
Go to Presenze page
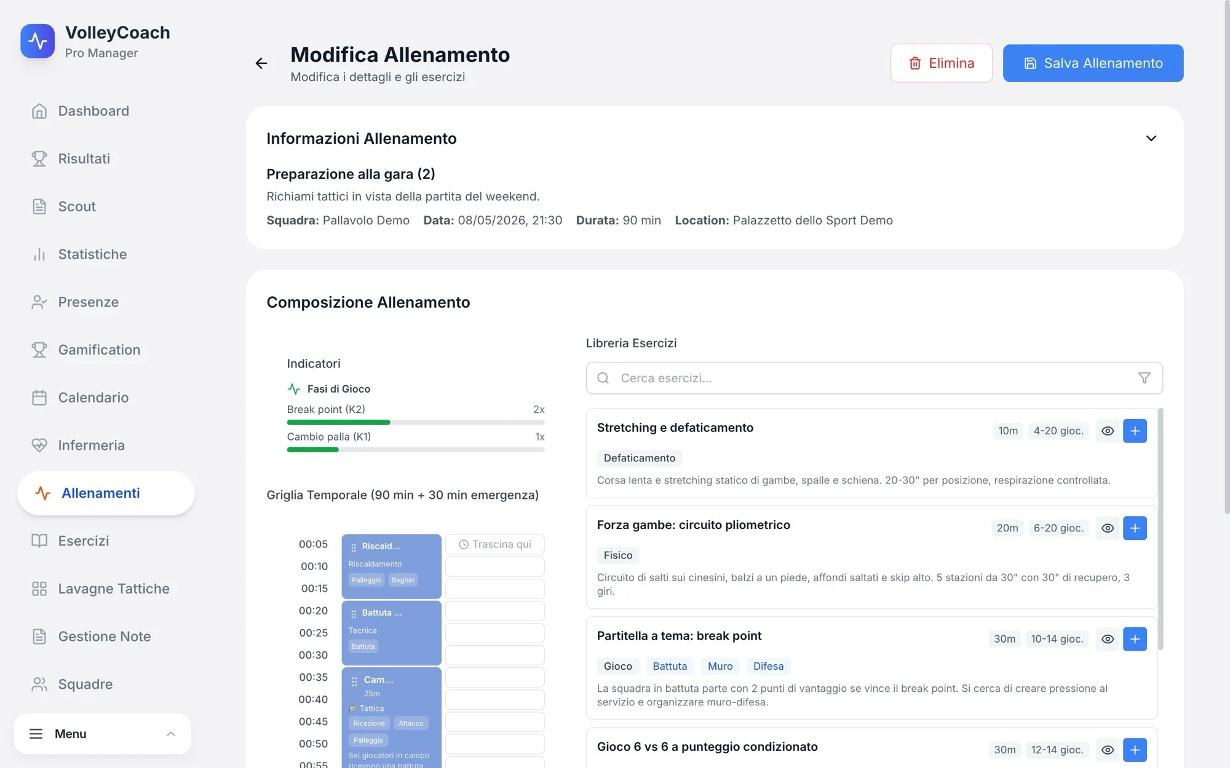(106, 302)
